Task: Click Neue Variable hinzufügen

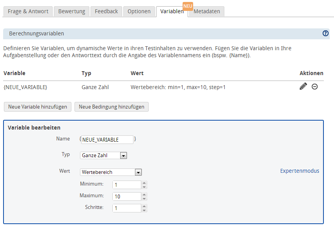Action: (37, 107)
